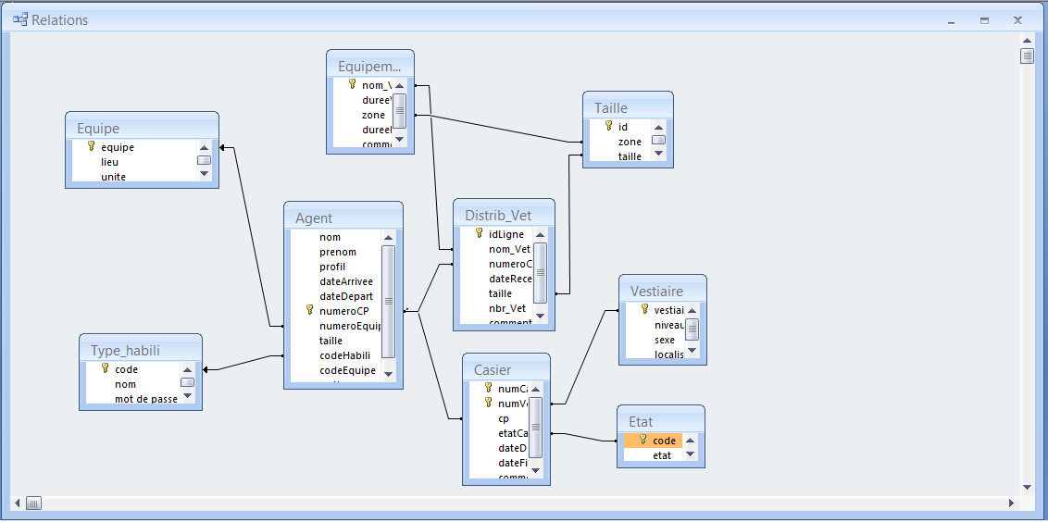The image size is (1048, 522).
Task: Click scroll down arrow in Agent table
Action: [x=388, y=374]
